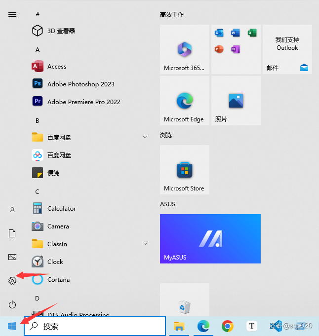Open the 邮件 mail tile

tap(287, 49)
